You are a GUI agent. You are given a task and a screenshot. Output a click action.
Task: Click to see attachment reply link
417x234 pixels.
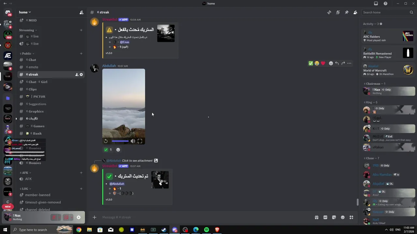(137, 161)
